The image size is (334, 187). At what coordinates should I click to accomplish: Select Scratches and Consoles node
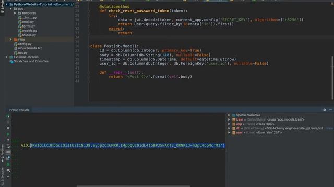[29, 61]
